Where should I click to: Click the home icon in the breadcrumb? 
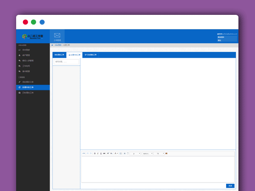coord(52,45)
